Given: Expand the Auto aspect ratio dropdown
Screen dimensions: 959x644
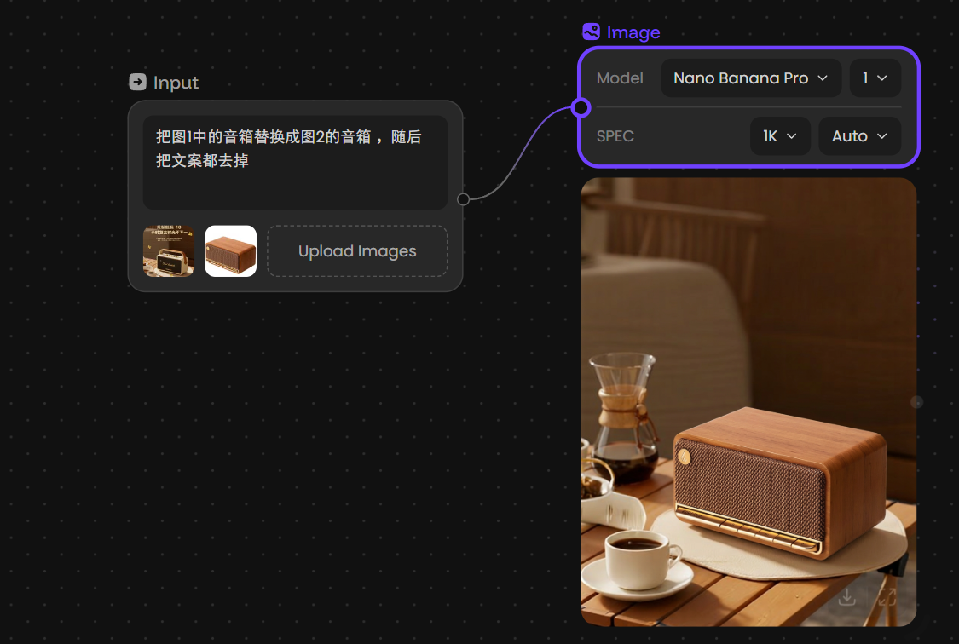Looking at the screenshot, I should point(858,135).
